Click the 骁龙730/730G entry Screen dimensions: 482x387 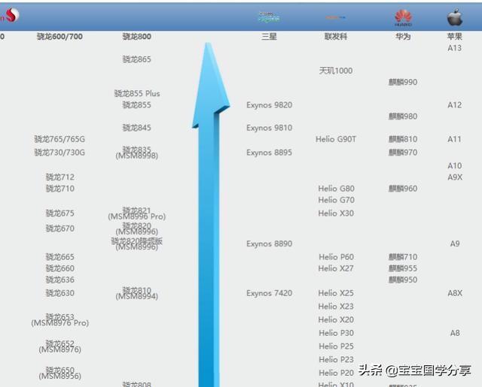[59, 153]
